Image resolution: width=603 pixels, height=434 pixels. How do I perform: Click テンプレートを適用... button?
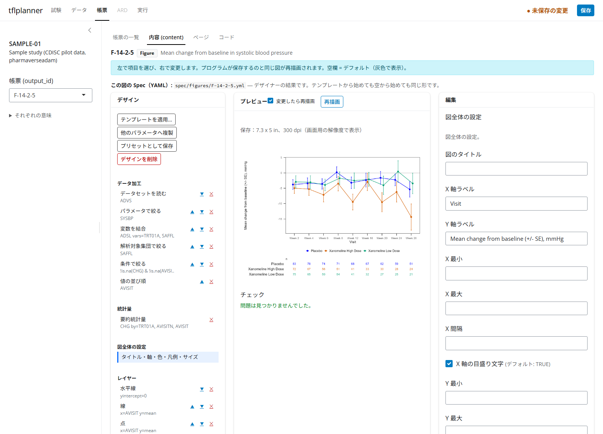tap(146, 119)
